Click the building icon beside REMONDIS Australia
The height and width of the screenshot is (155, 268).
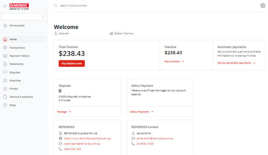point(61,133)
